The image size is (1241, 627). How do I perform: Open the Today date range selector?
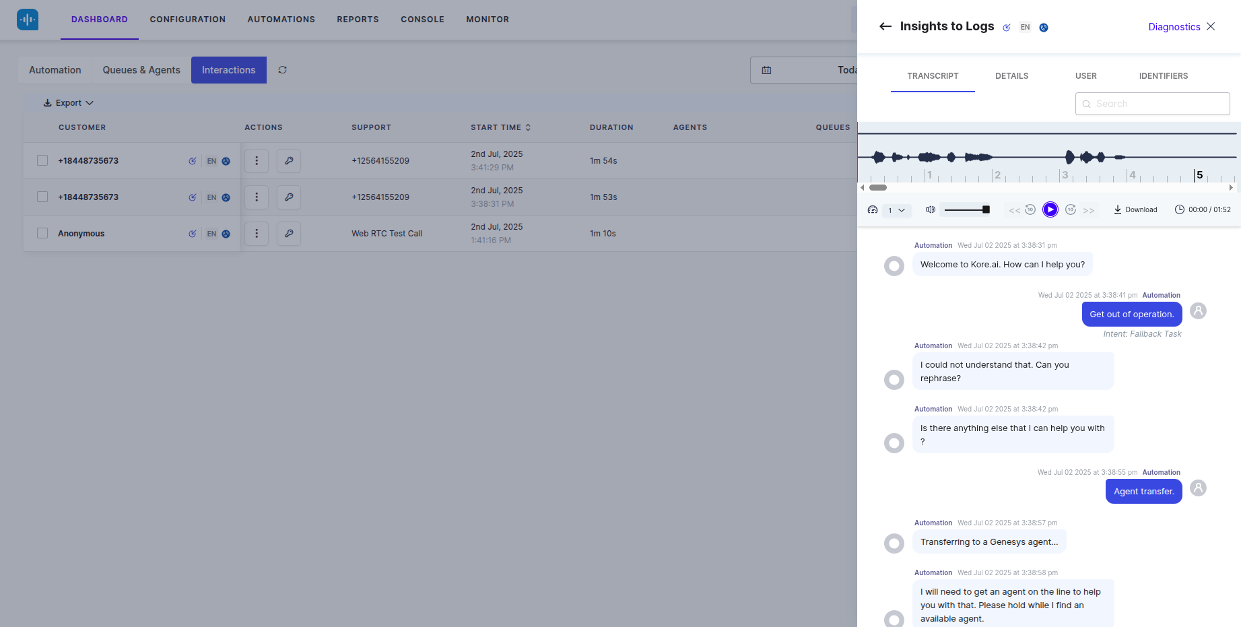804,70
